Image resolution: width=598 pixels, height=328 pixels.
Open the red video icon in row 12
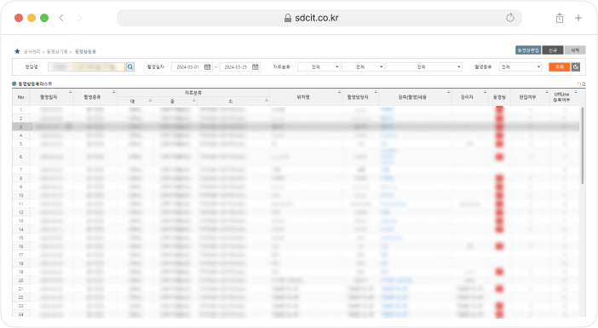click(499, 212)
